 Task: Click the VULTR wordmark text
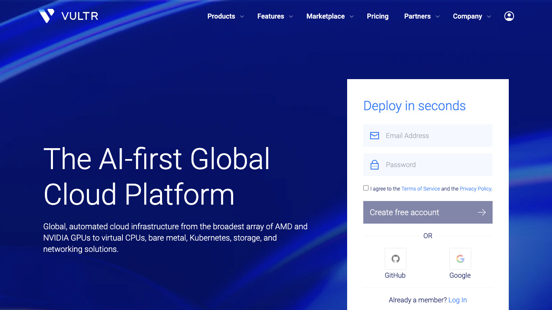(x=80, y=16)
